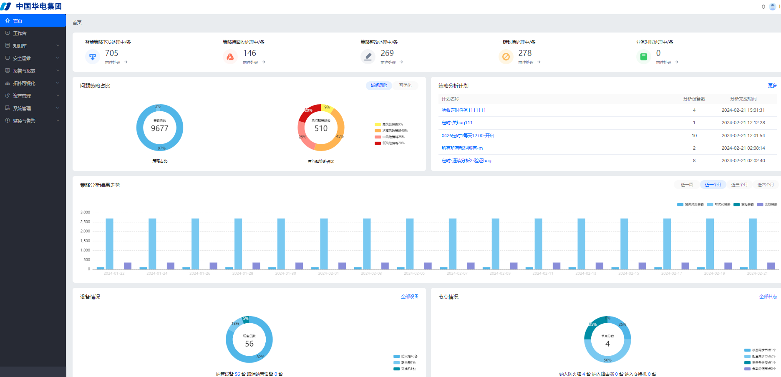Click the 中国华电集团 logo icon
The height and width of the screenshot is (377, 781).
point(6,6)
